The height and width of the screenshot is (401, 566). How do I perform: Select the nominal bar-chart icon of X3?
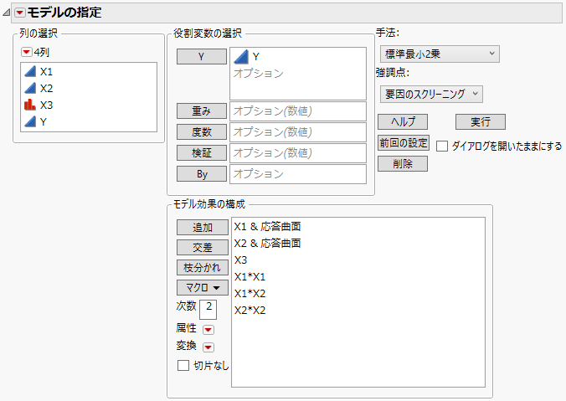pyautogui.click(x=30, y=105)
